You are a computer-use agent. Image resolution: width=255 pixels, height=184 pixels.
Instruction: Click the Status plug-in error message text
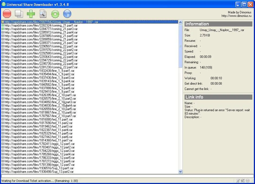(x=217, y=112)
